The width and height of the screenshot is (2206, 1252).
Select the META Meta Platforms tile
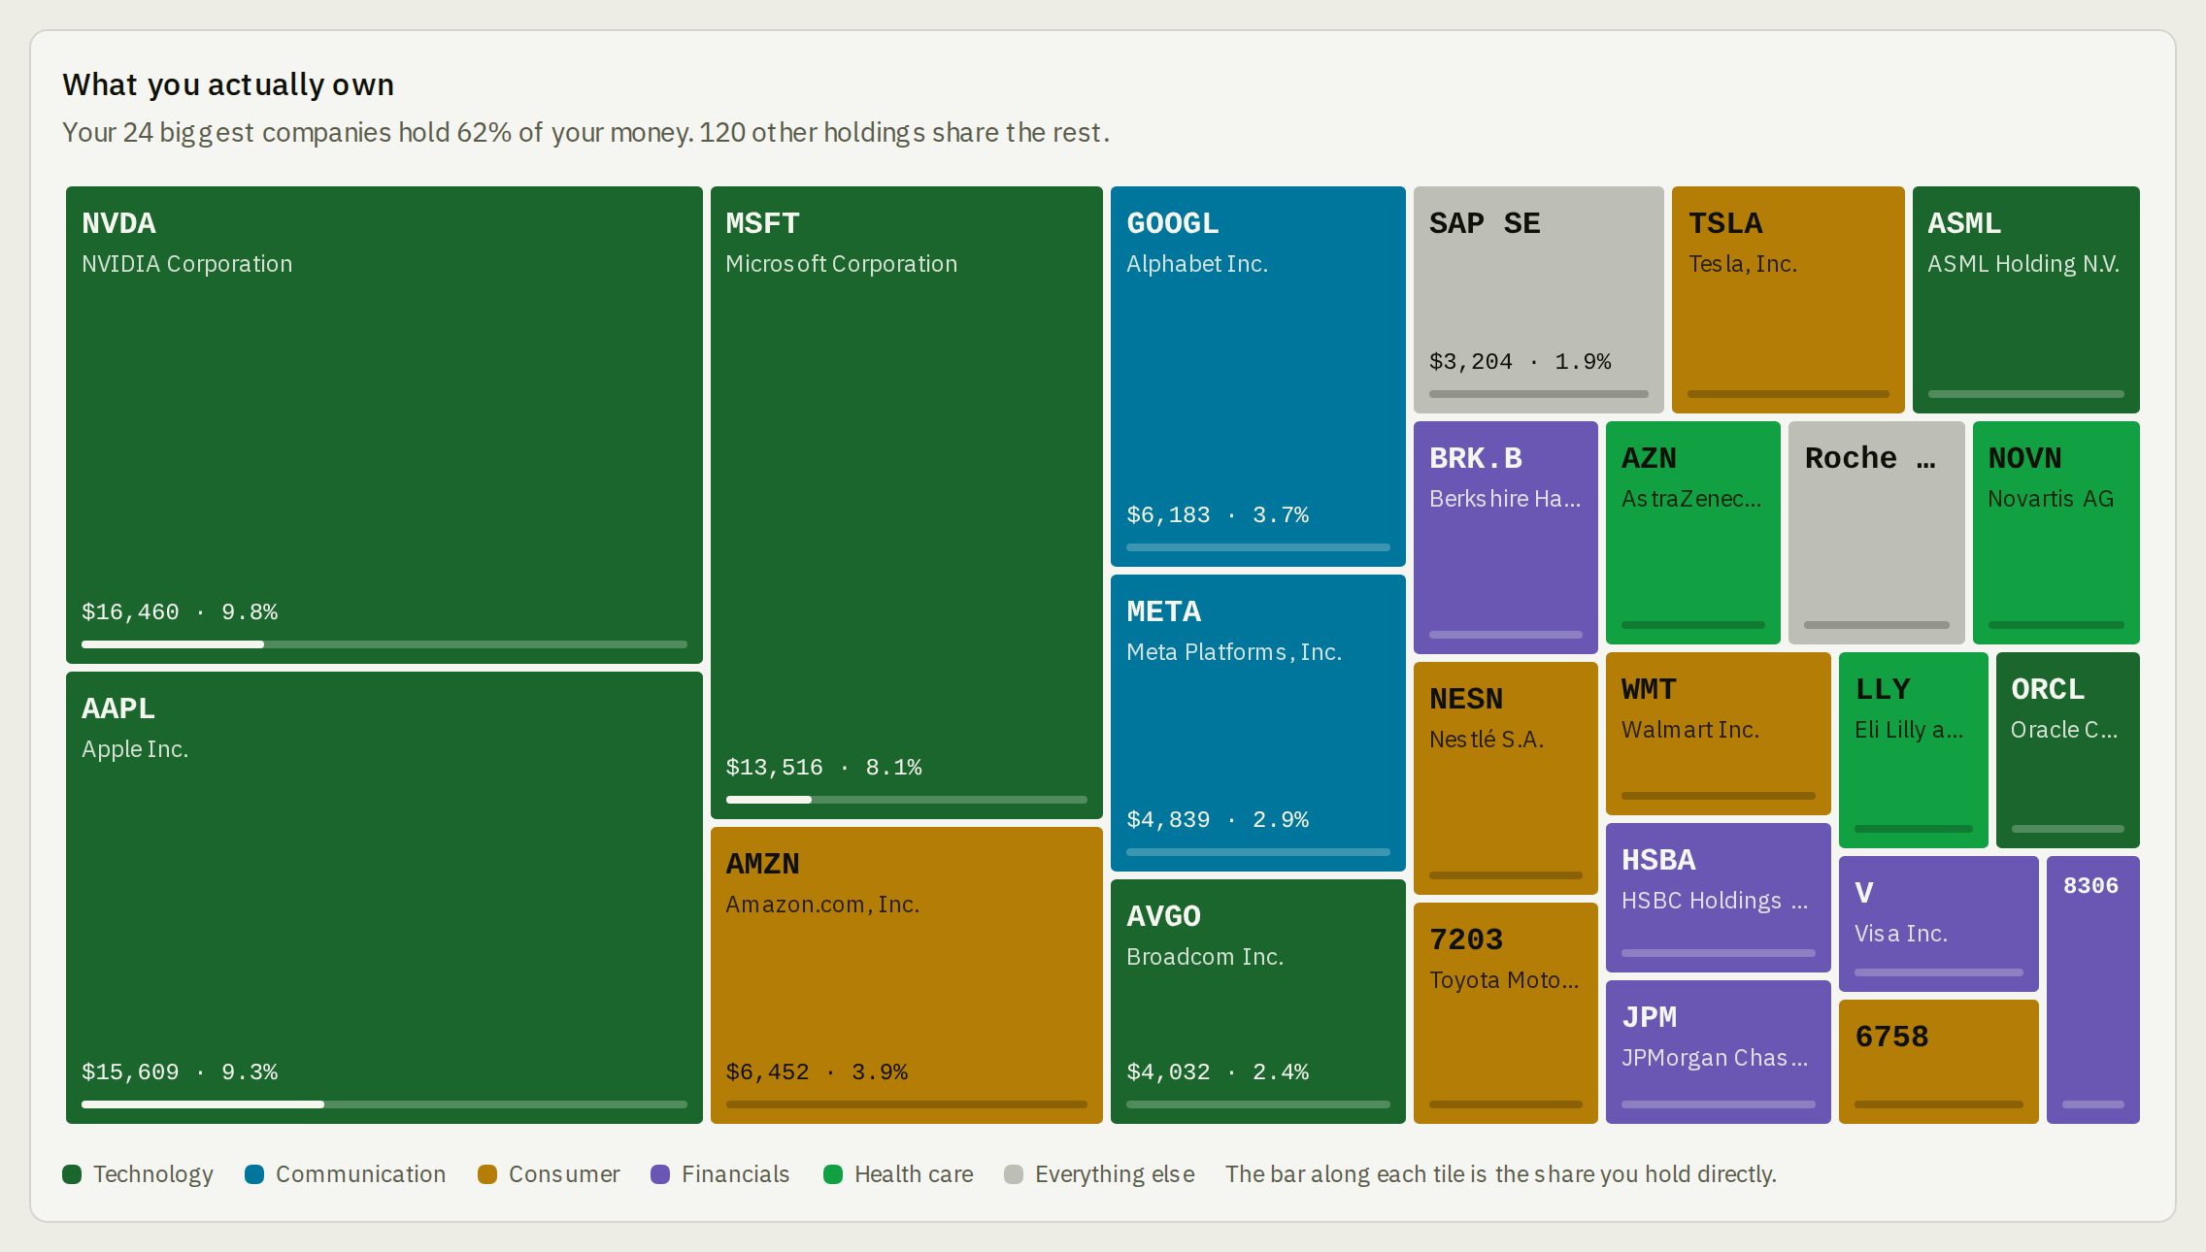pos(1258,723)
